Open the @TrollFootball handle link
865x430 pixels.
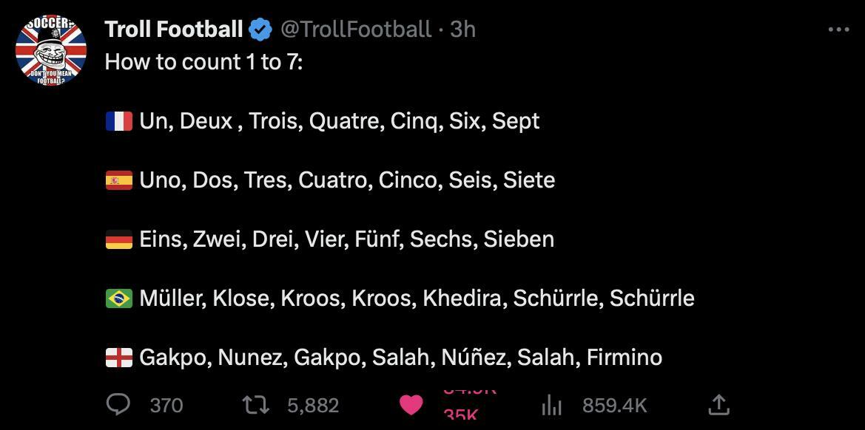pos(354,30)
